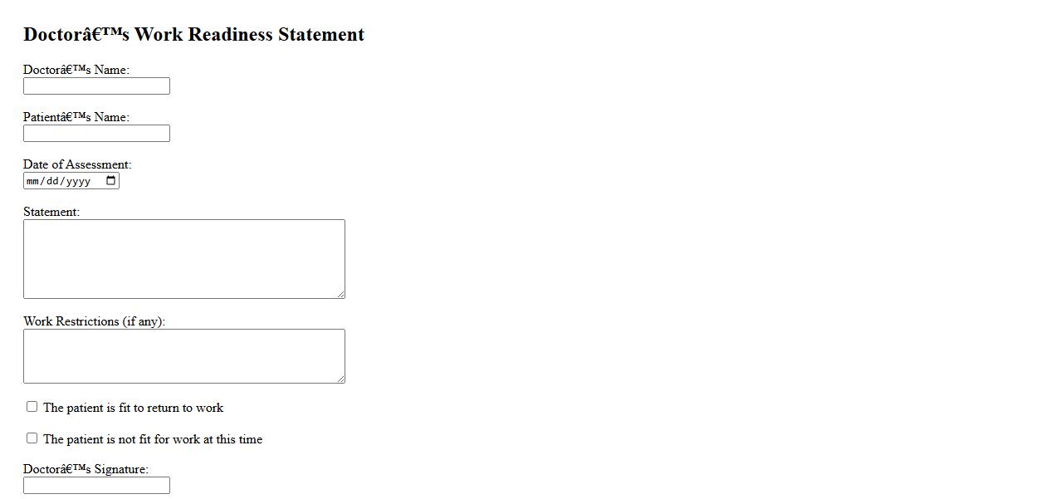Open the Date of Assessment calendar picker
This screenshot has height=499, width=1061.
pyautogui.click(x=111, y=181)
